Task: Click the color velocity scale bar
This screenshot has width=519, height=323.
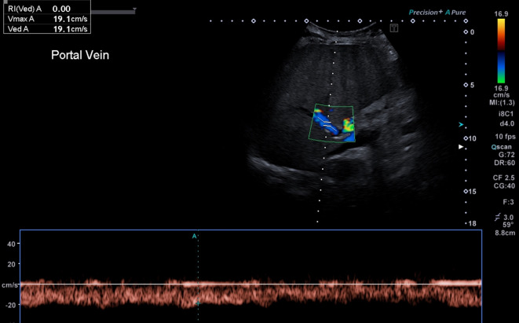Action: coord(501,50)
